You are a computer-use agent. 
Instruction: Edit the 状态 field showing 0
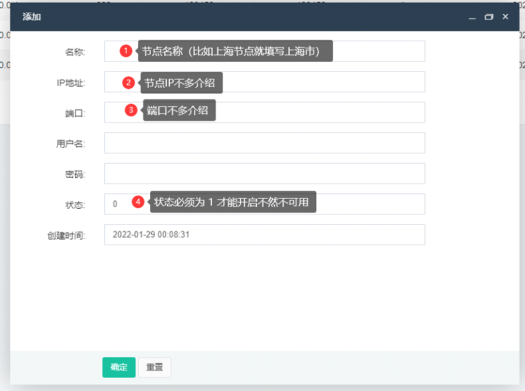click(x=264, y=204)
